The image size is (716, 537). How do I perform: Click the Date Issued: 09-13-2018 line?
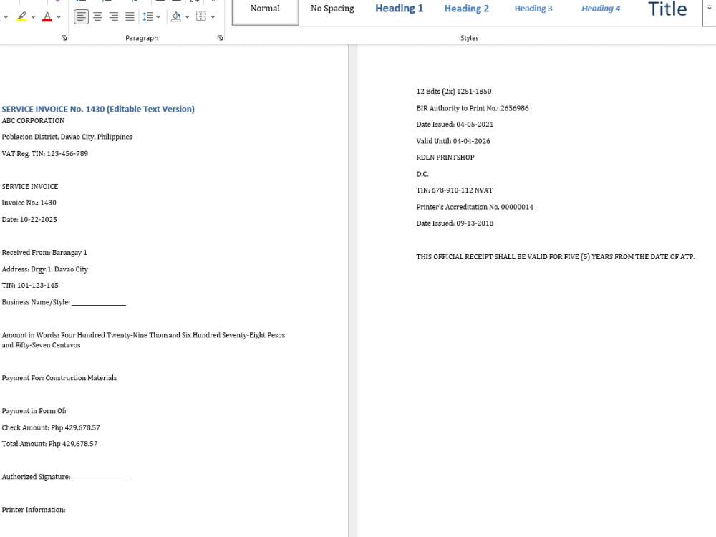coord(455,223)
